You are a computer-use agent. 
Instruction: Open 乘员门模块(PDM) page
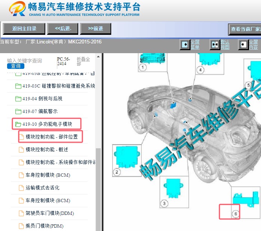click(x=45, y=226)
